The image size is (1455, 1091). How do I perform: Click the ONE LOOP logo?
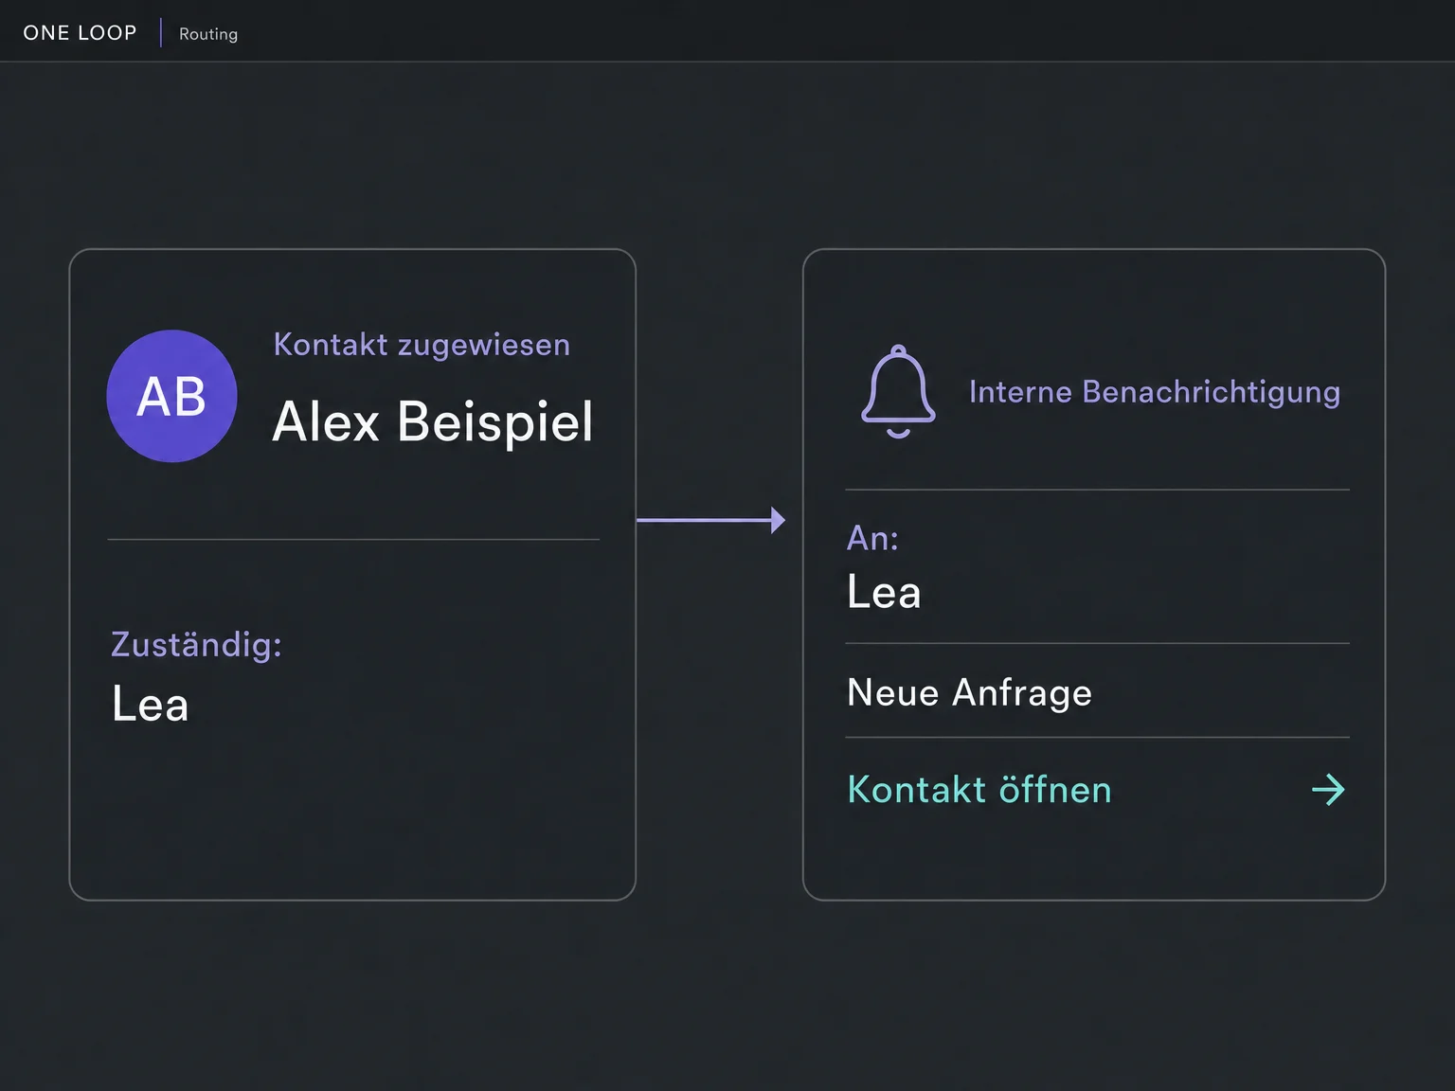point(80,33)
